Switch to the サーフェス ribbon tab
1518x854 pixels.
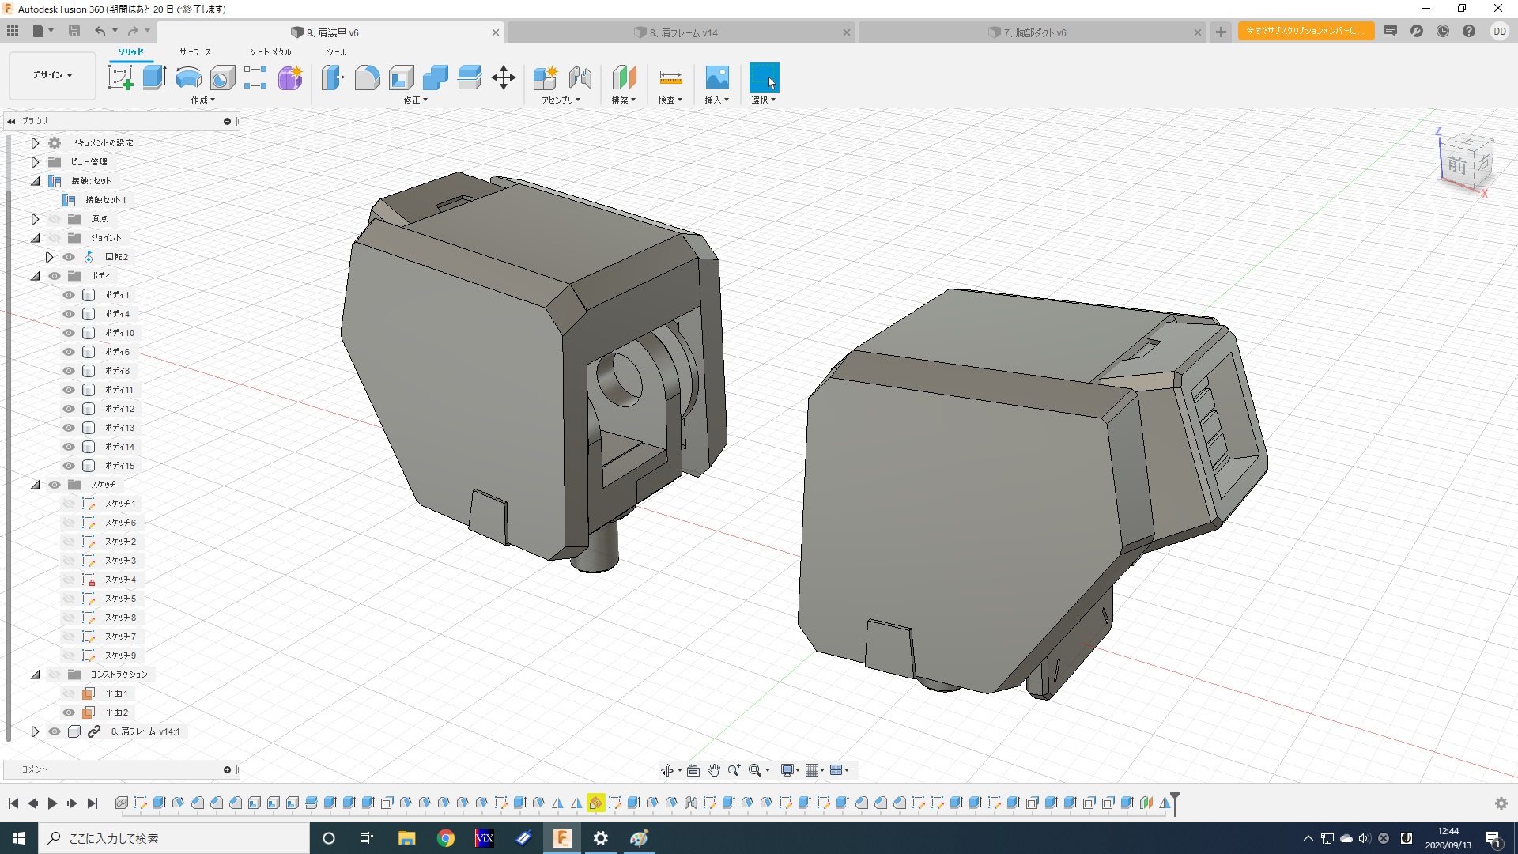point(194,52)
